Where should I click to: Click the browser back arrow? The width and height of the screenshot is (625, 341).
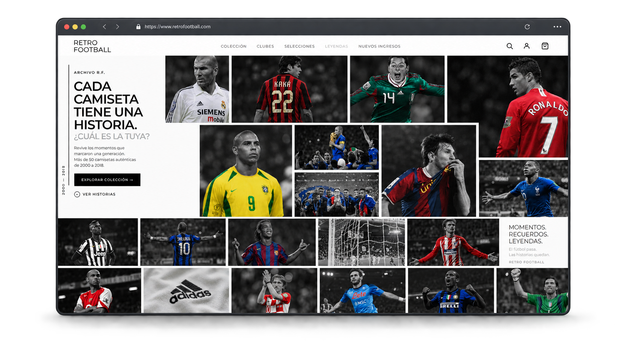click(x=105, y=26)
